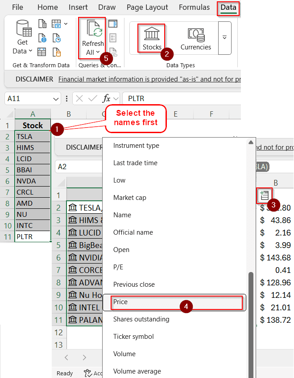This screenshot has height=378, width=294.
Task: Click the formula bar cancel X icon
Action: [x=79, y=98]
